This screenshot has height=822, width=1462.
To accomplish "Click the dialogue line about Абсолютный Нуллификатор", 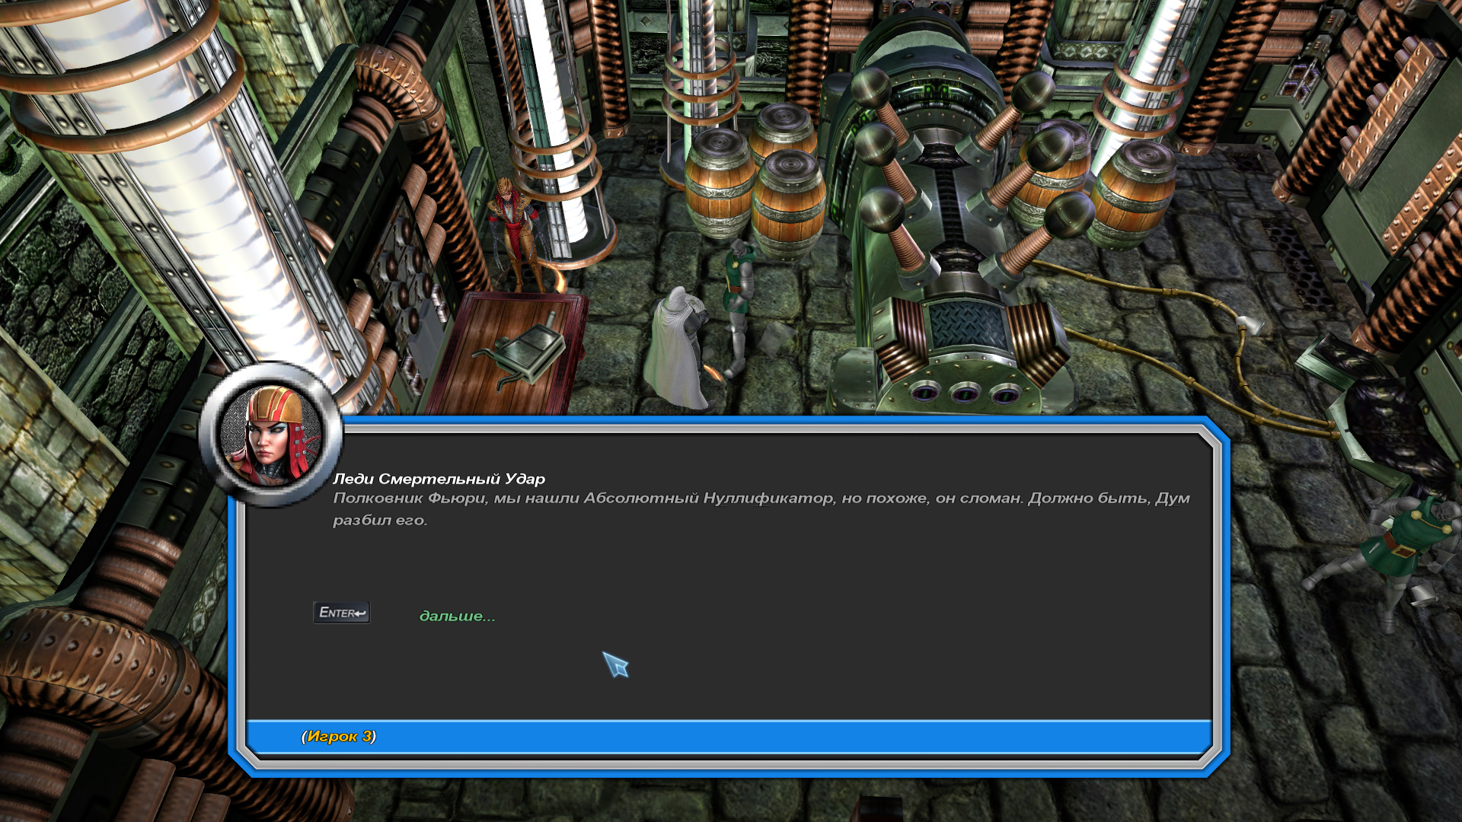I will click(x=761, y=508).
